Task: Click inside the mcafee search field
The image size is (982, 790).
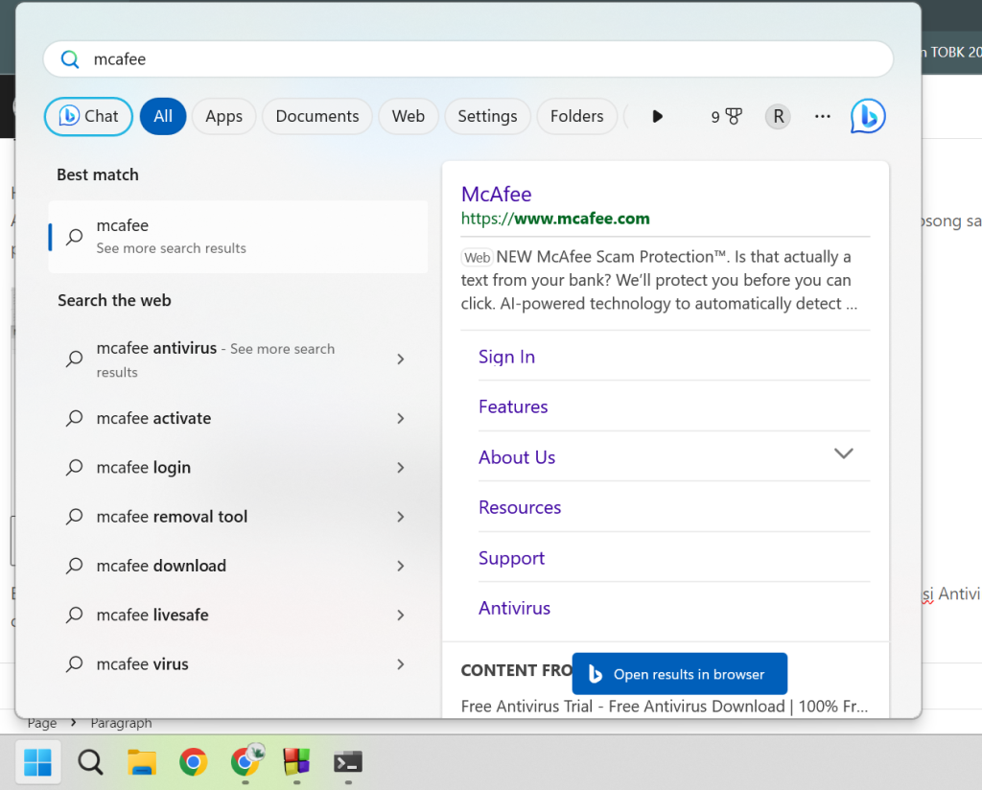Action: [468, 59]
